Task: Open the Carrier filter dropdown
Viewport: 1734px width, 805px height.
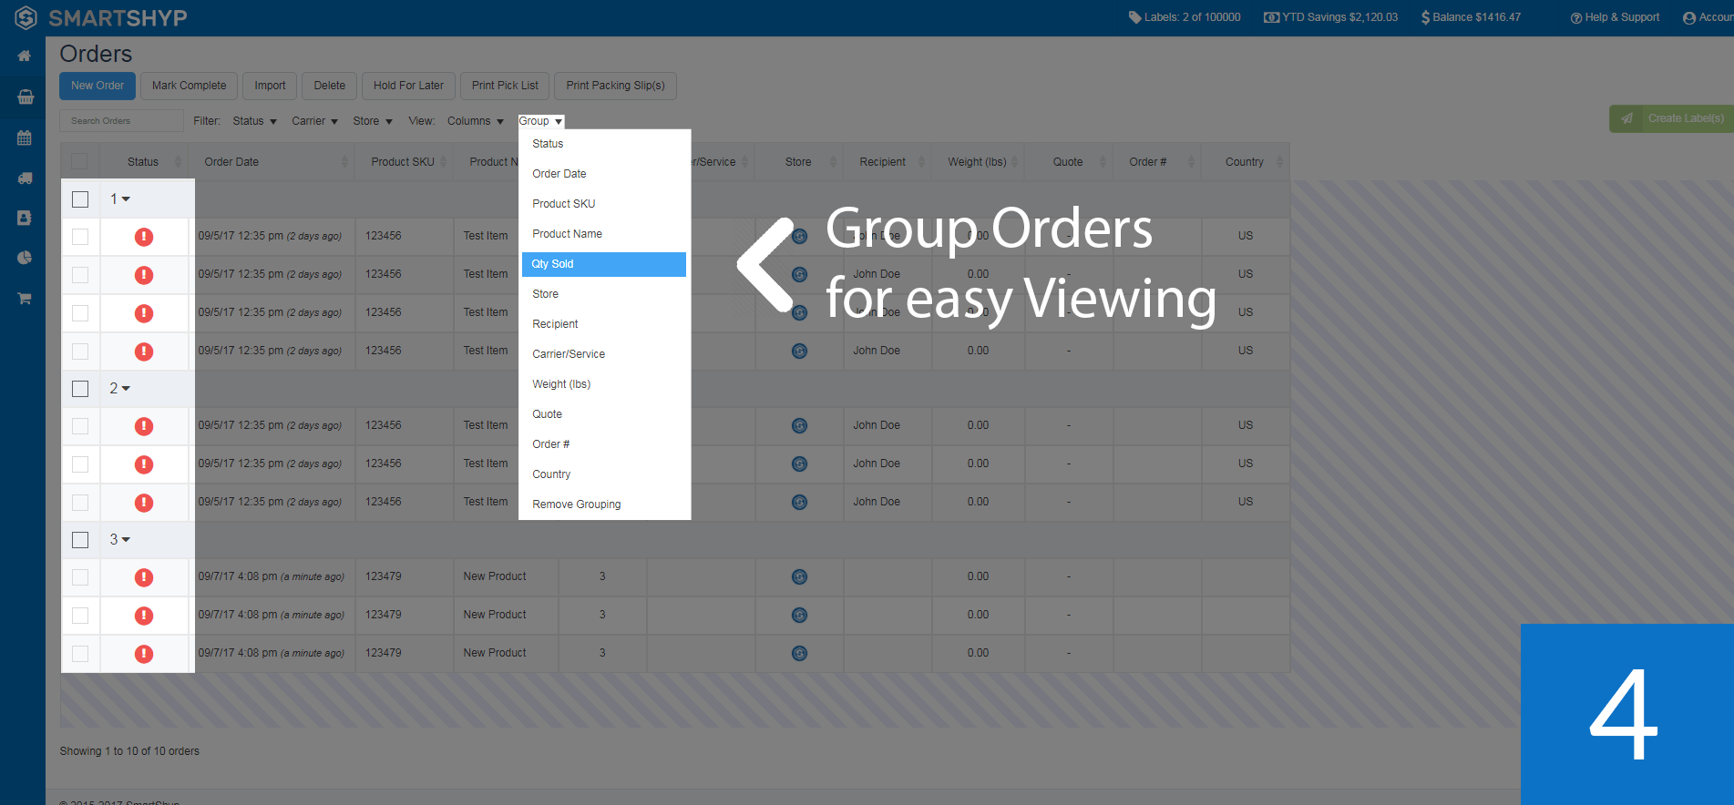Action: point(314,121)
